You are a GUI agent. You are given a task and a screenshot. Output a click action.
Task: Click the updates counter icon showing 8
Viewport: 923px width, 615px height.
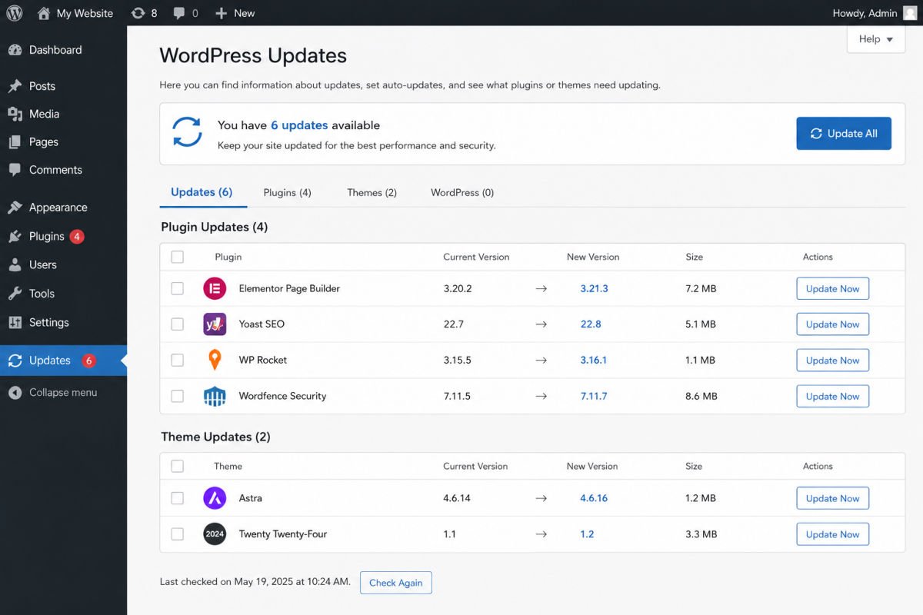[138, 13]
